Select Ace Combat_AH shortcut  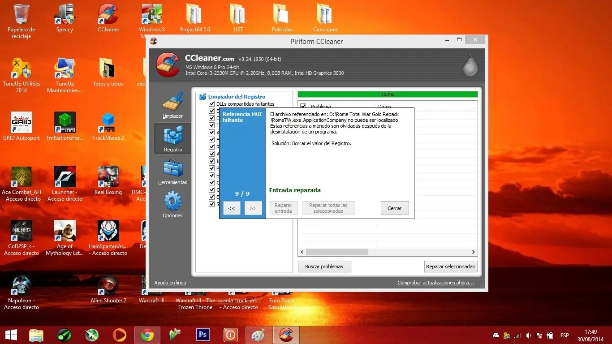click(x=21, y=184)
